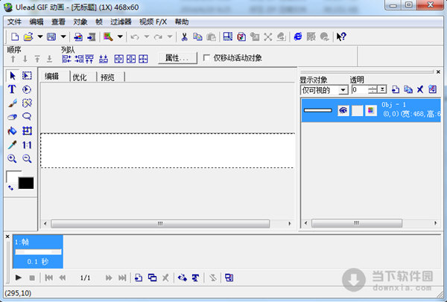Click Duplicate frame icon in frame panel
Screen dimensions: 447x302
point(152,277)
